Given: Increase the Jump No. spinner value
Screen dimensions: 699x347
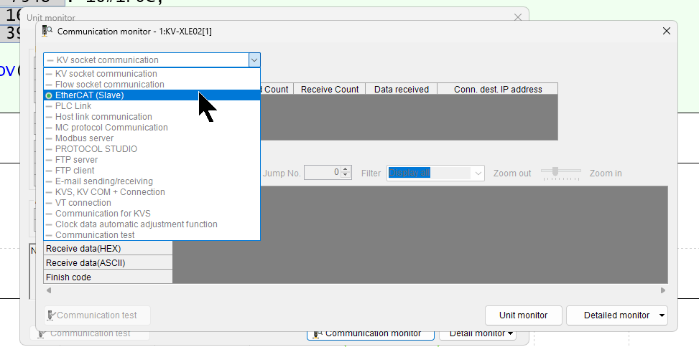Looking at the screenshot, I should click(346, 169).
